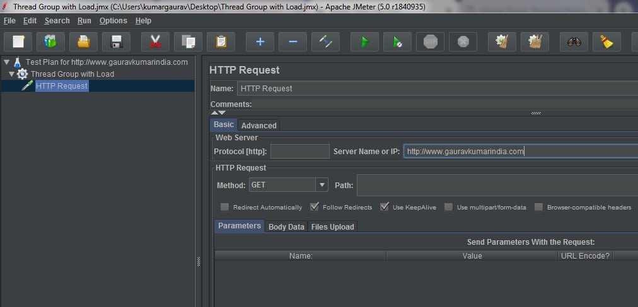This screenshot has height=307, width=638.
Task: Collapse the Test Plan tree node
Action: 6,62
